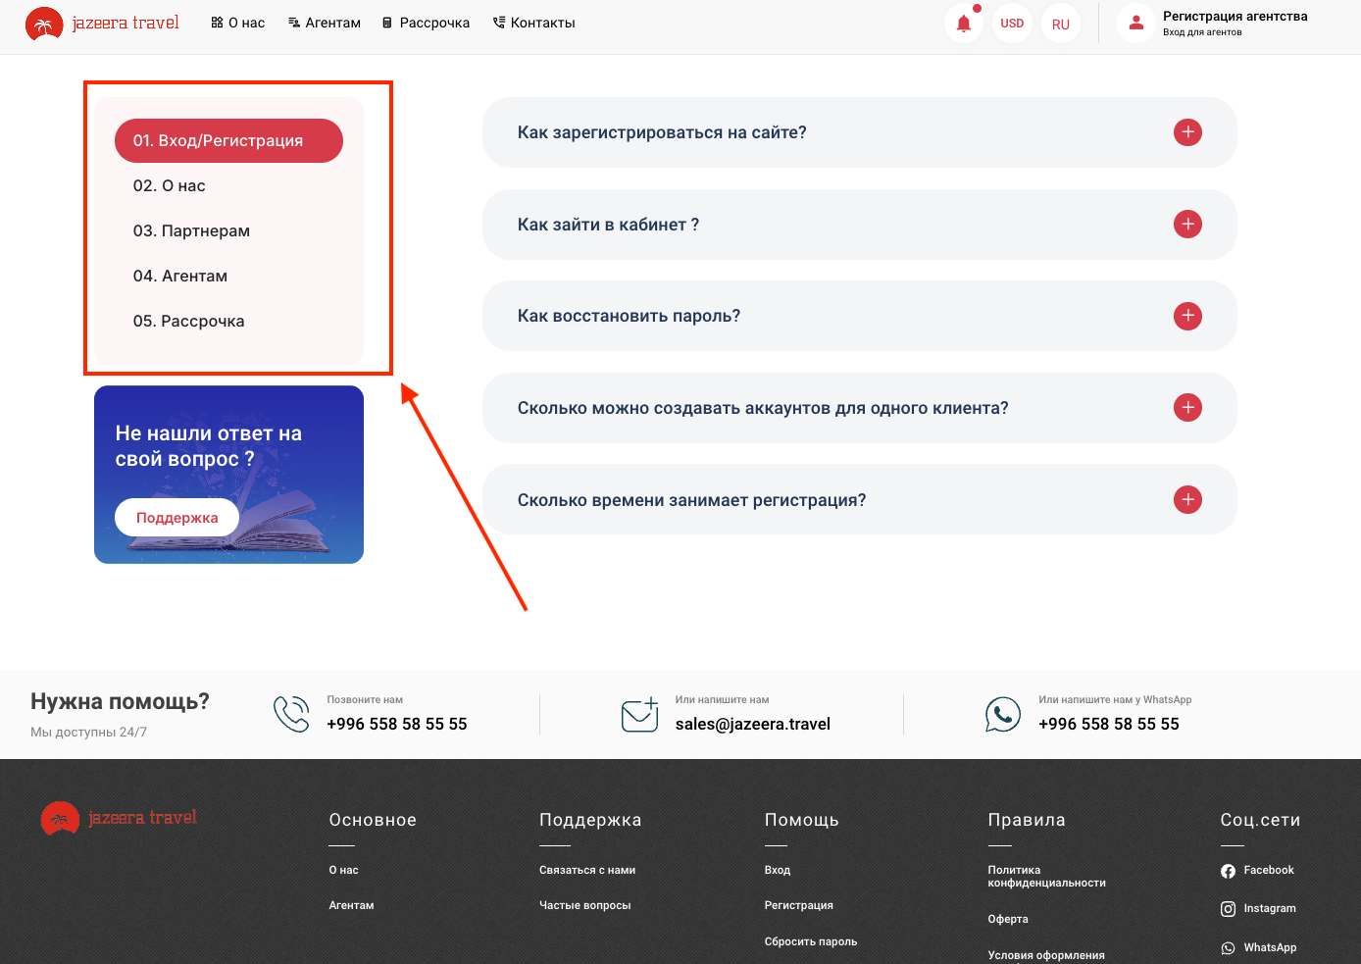1361x964 pixels.
Task: Expand "Как зайти в кабинет?" plus button
Action: pos(1187,225)
